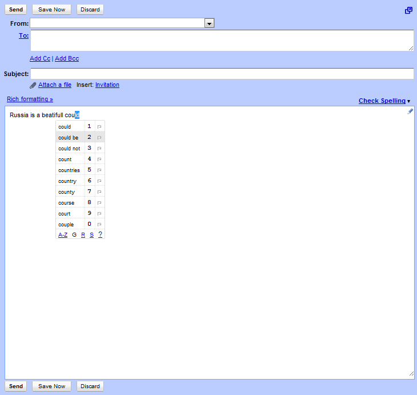This screenshot has height=395, width=417.
Task: Click the paperclip attachment icon
Action: [33, 85]
